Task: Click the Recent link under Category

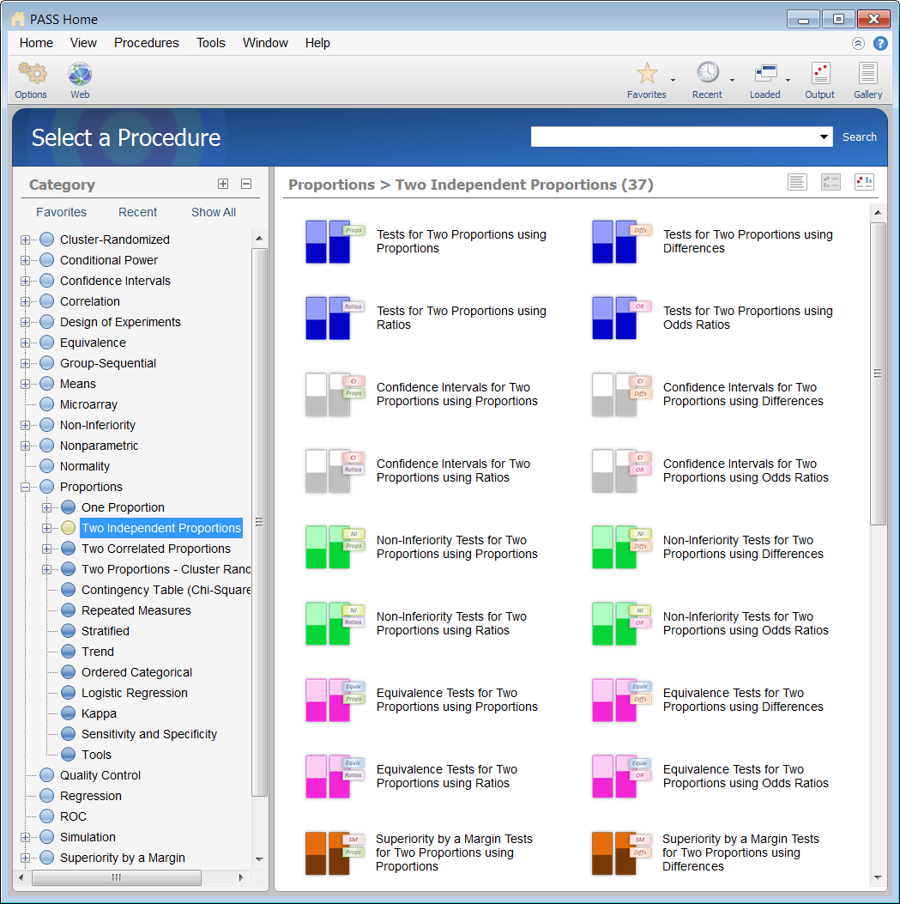Action: click(x=138, y=212)
